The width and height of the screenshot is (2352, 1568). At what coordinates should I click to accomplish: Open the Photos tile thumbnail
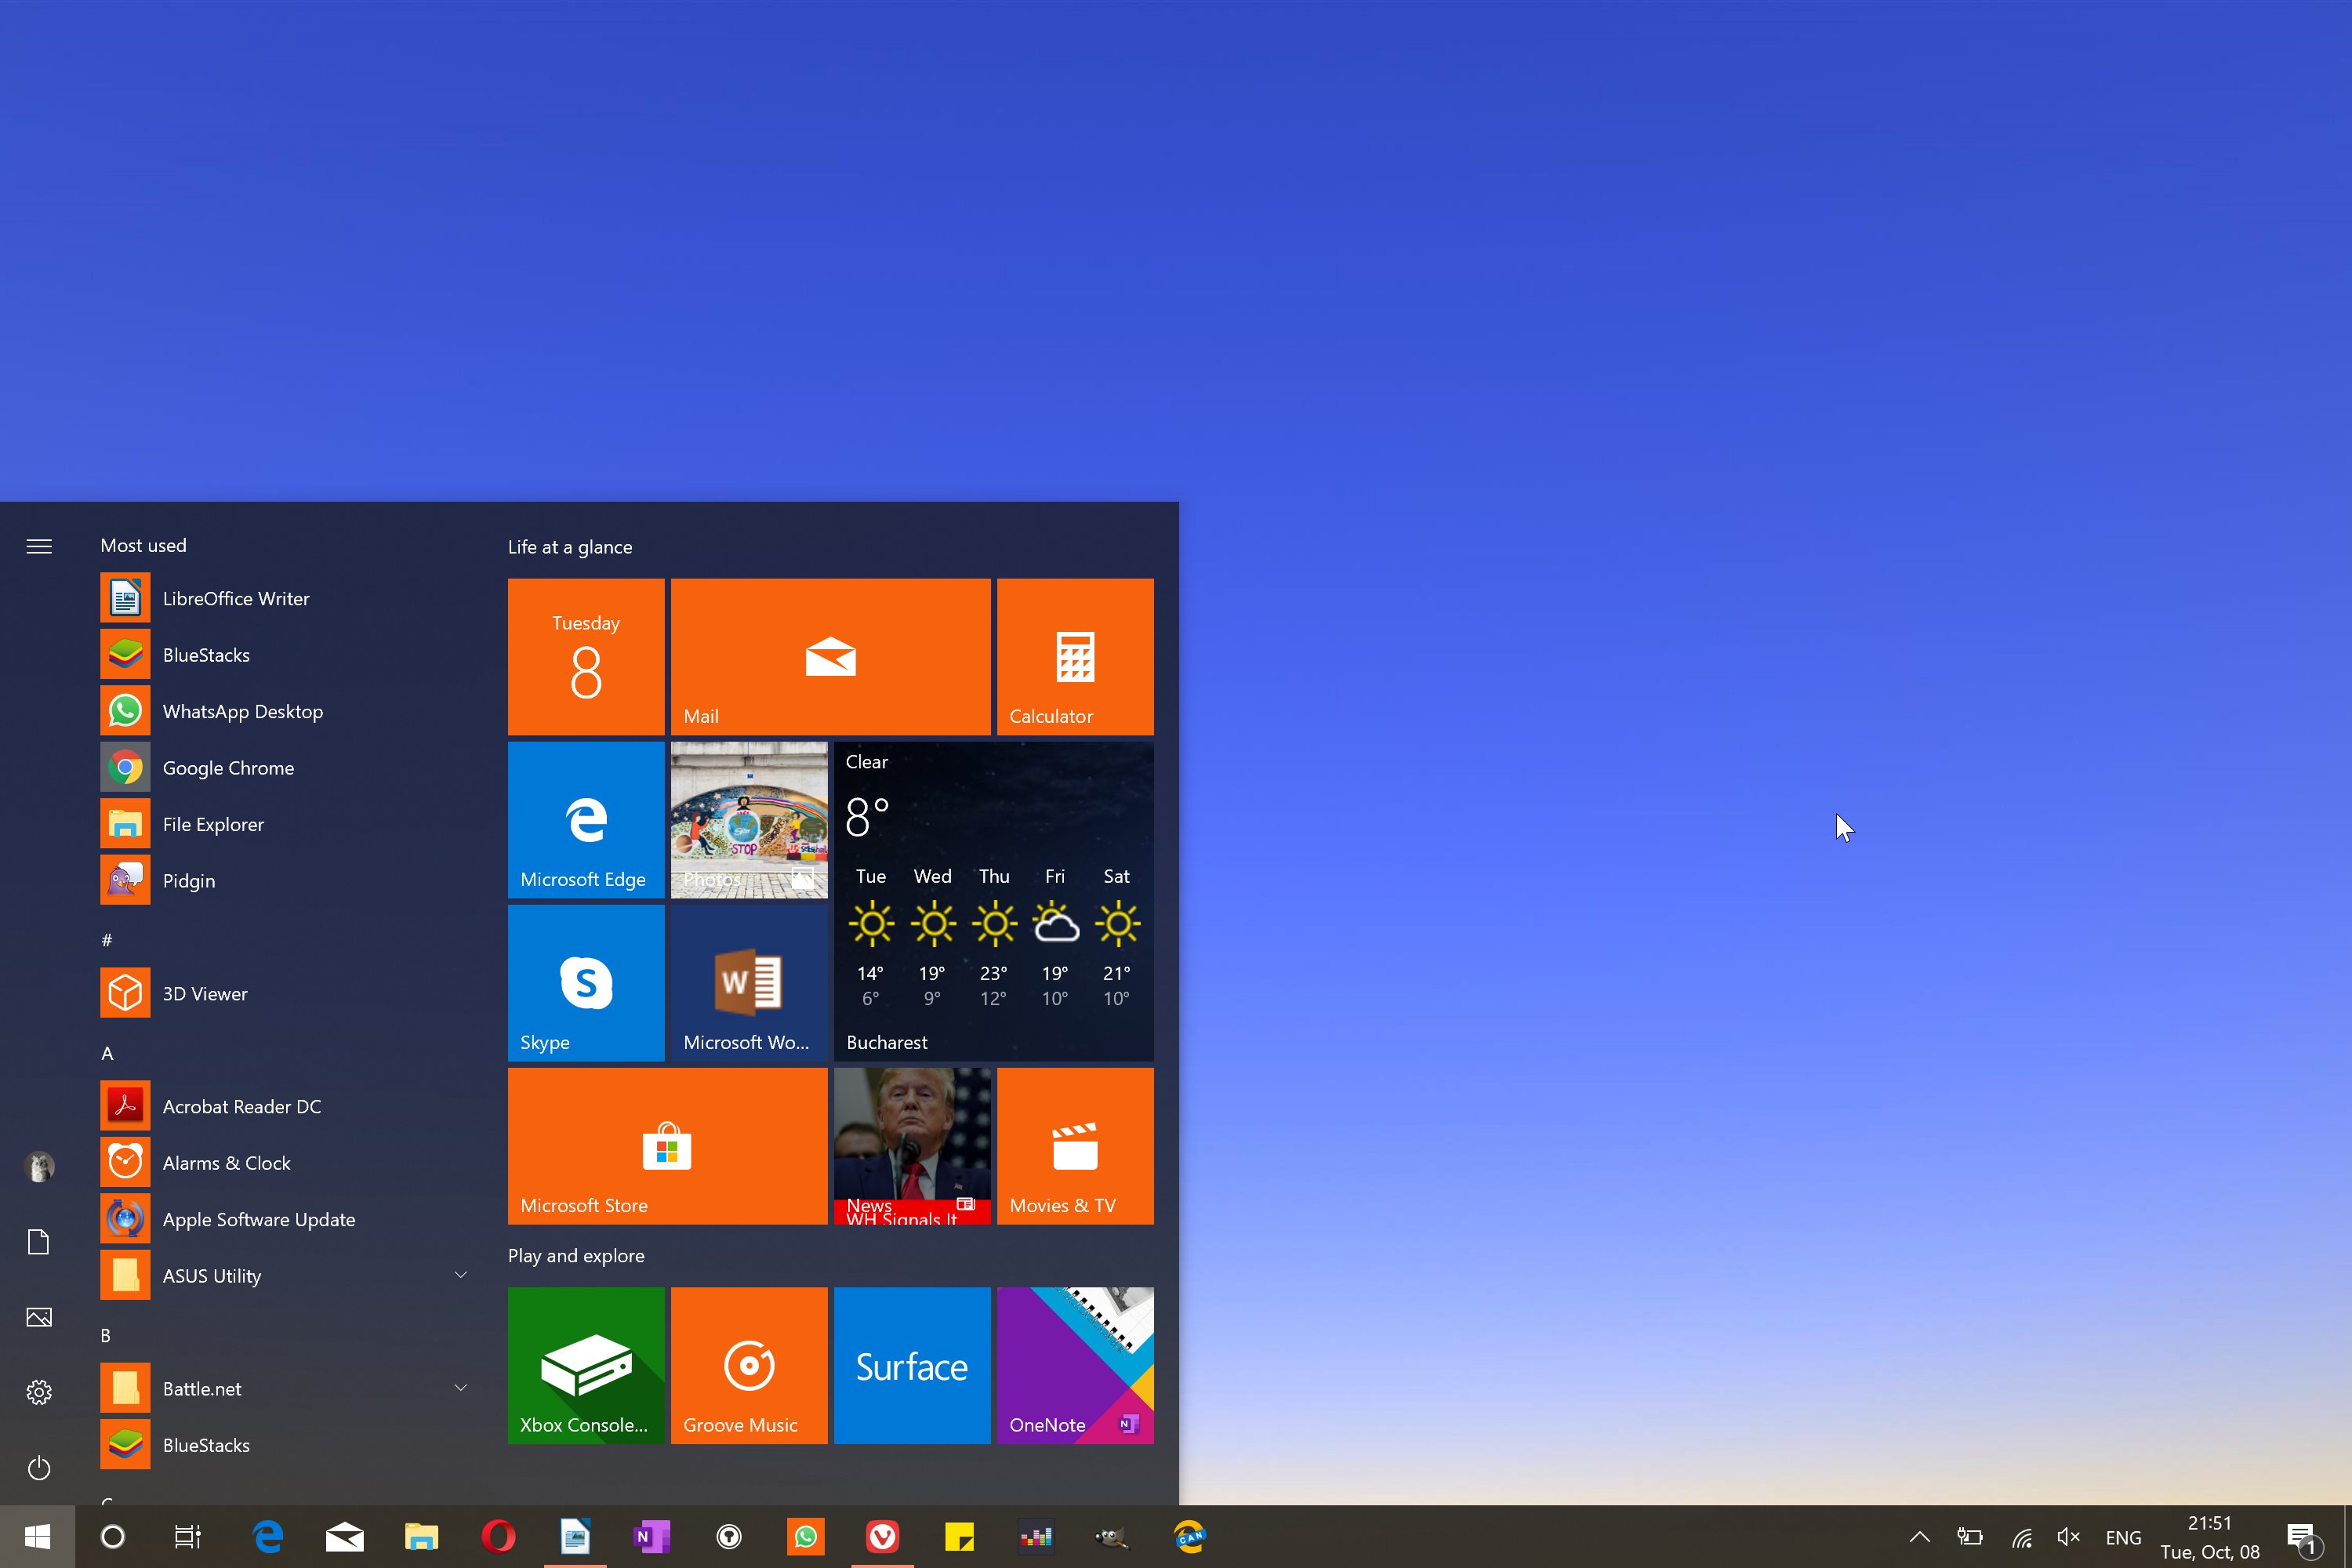pos(749,820)
